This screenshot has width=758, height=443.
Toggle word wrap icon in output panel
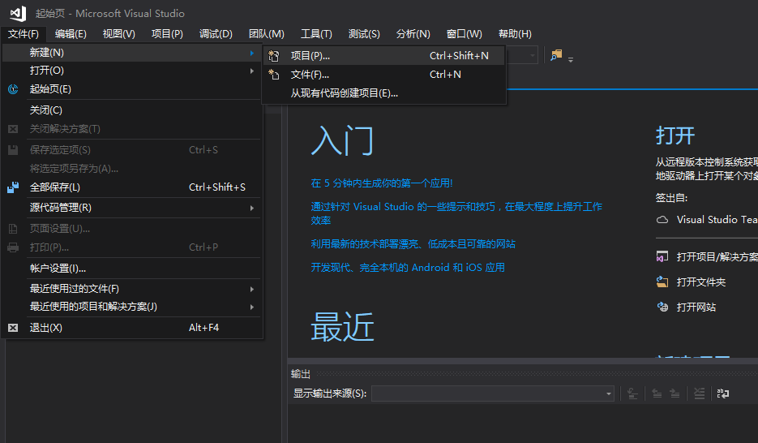[723, 394]
